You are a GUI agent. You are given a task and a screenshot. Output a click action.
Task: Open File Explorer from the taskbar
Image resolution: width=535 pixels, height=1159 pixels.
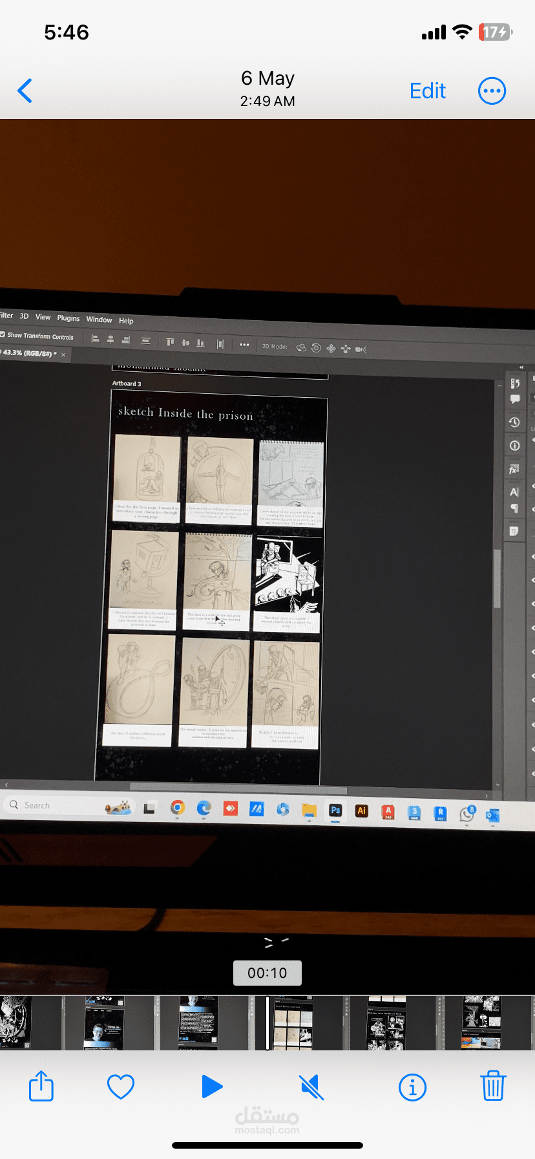pyautogui.click(x=309, y=810)
